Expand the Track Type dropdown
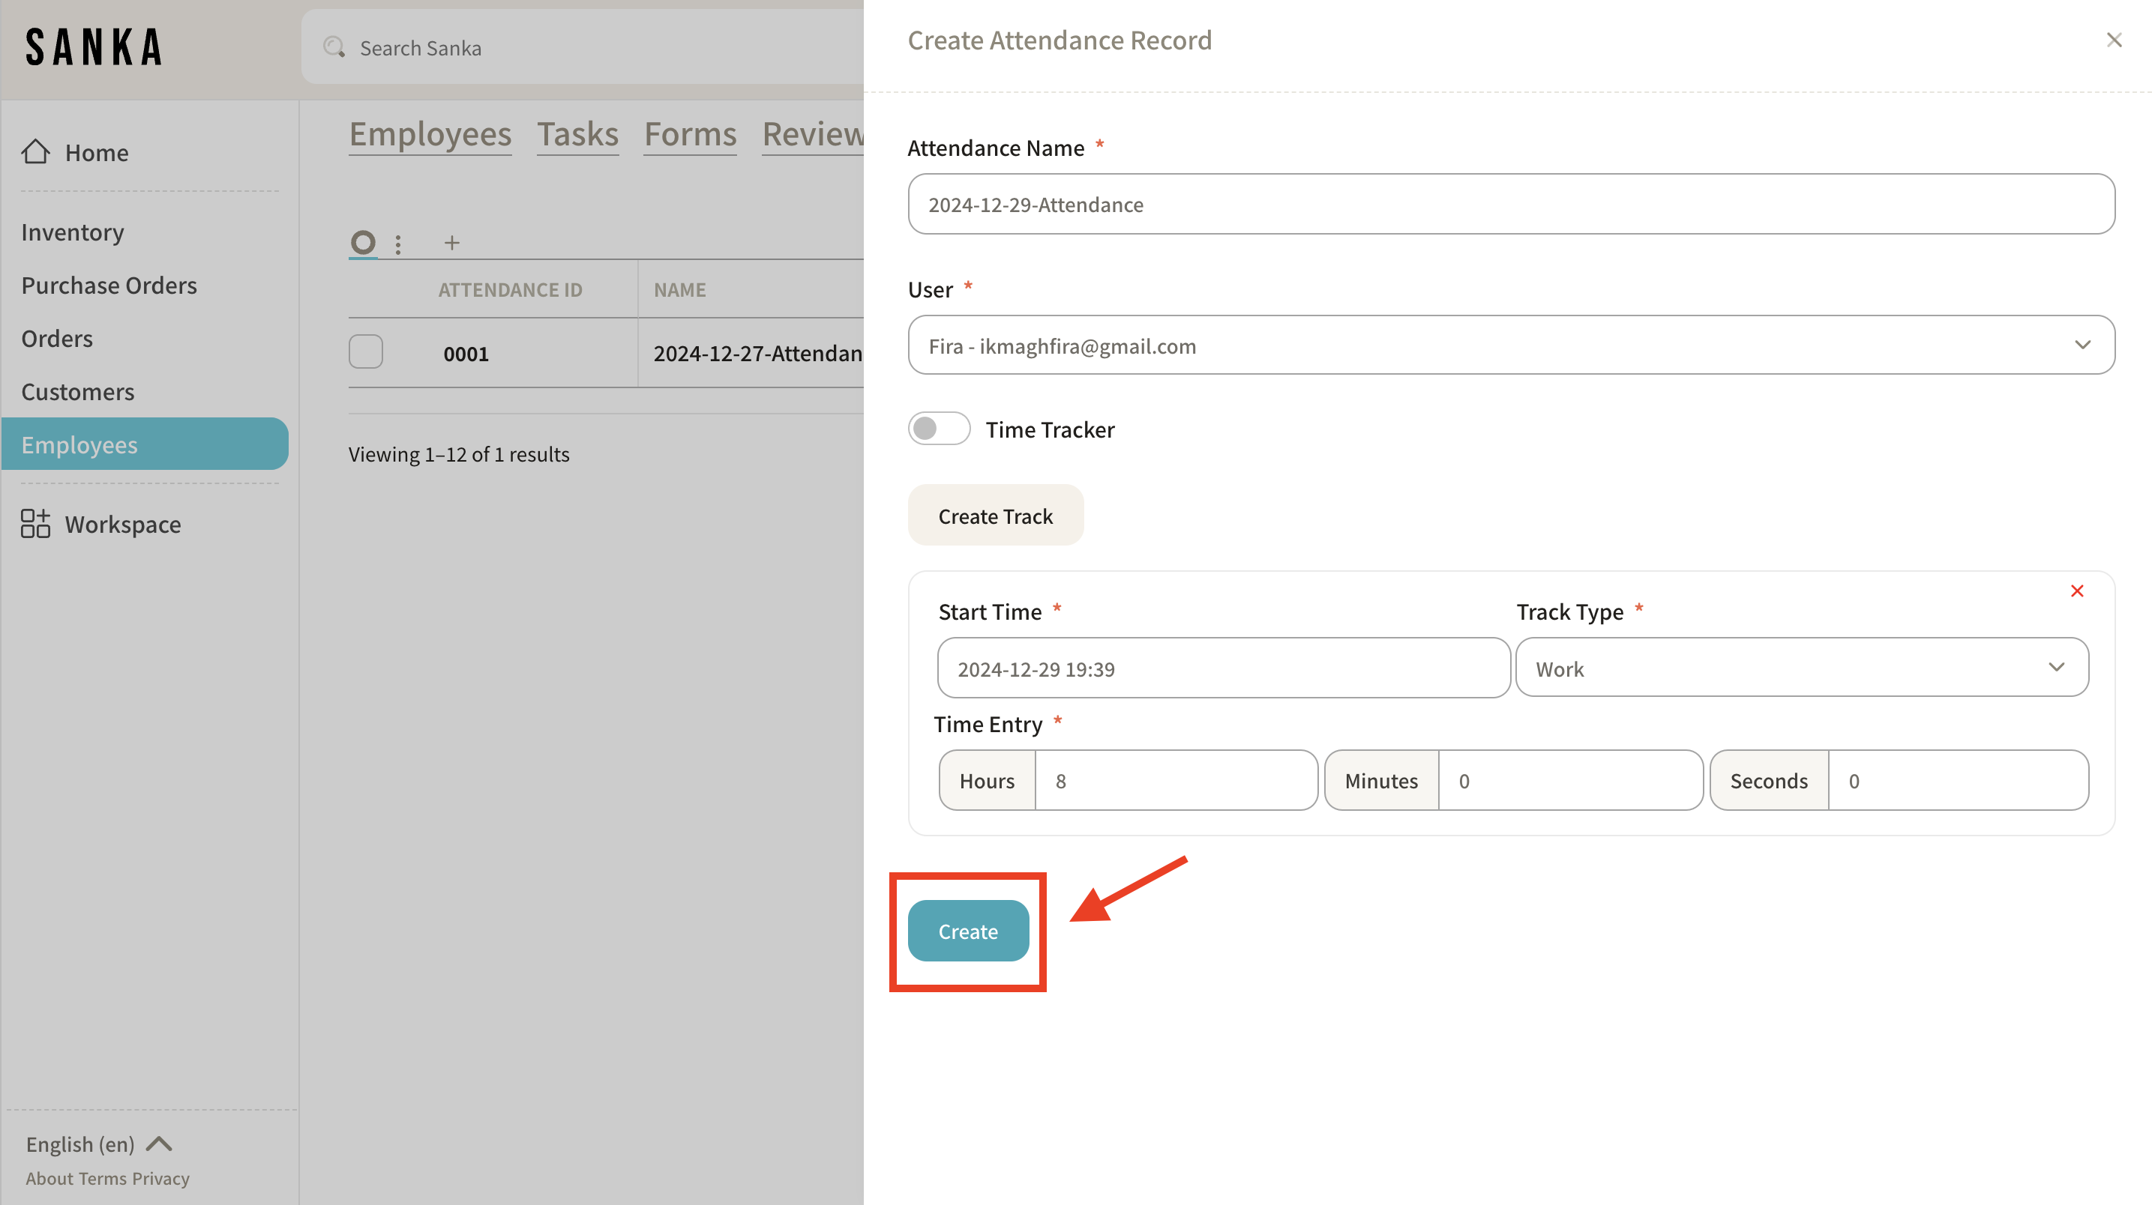 1801,668
